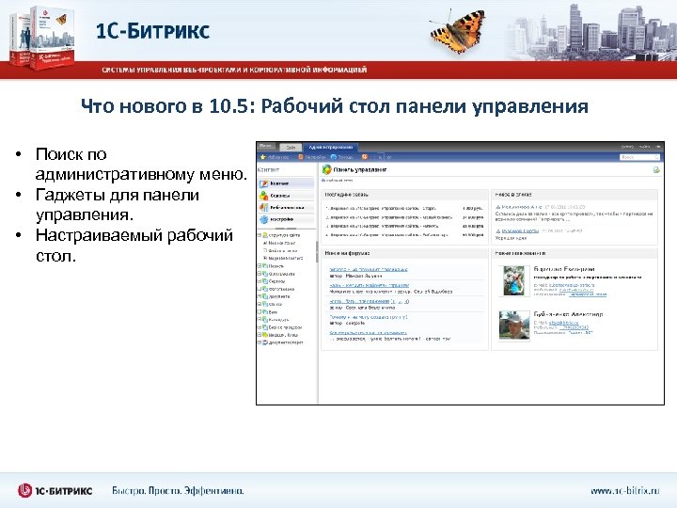Expand the Блоги tree node
Viewport: 677px width, 508px height.
click(260, 312)
